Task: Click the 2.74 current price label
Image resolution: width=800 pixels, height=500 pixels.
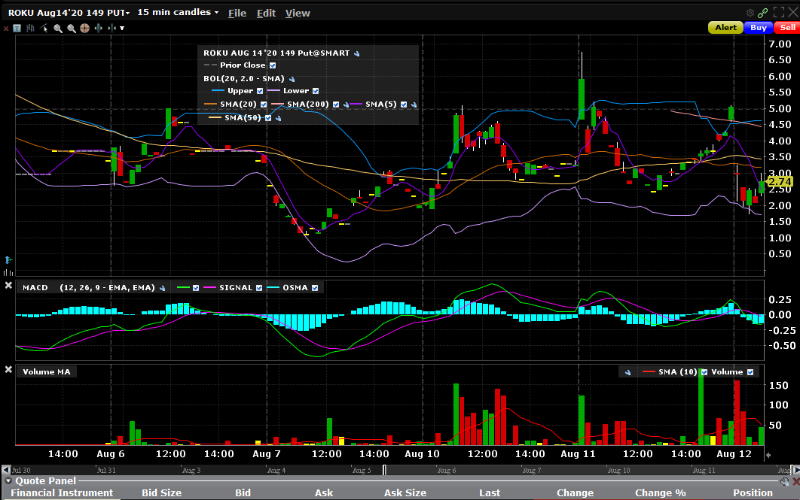Action: (x=780, y=181)
